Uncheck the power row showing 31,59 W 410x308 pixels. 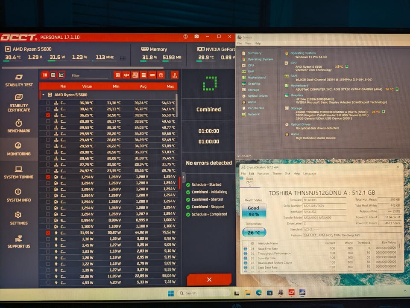tap(48, 233)
